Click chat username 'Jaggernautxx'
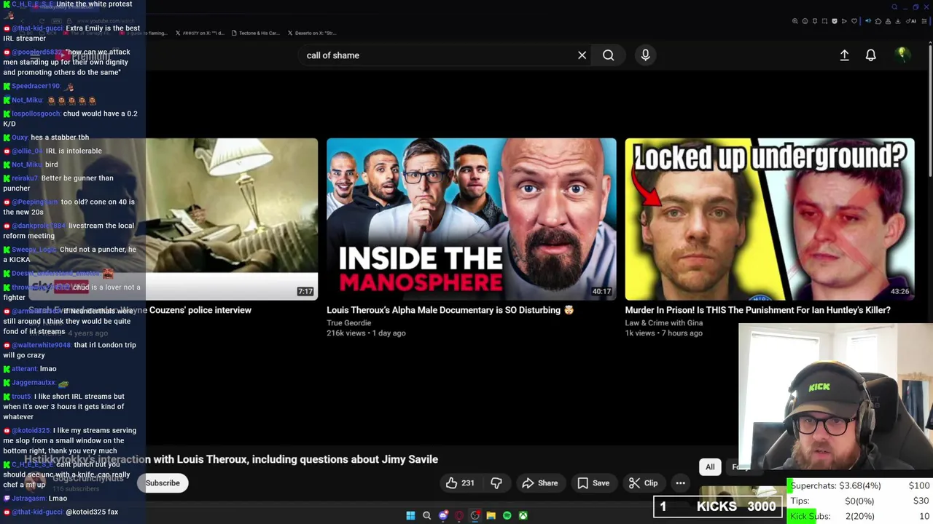Screen dimensions: 933x524 click(x=34, y=382)
